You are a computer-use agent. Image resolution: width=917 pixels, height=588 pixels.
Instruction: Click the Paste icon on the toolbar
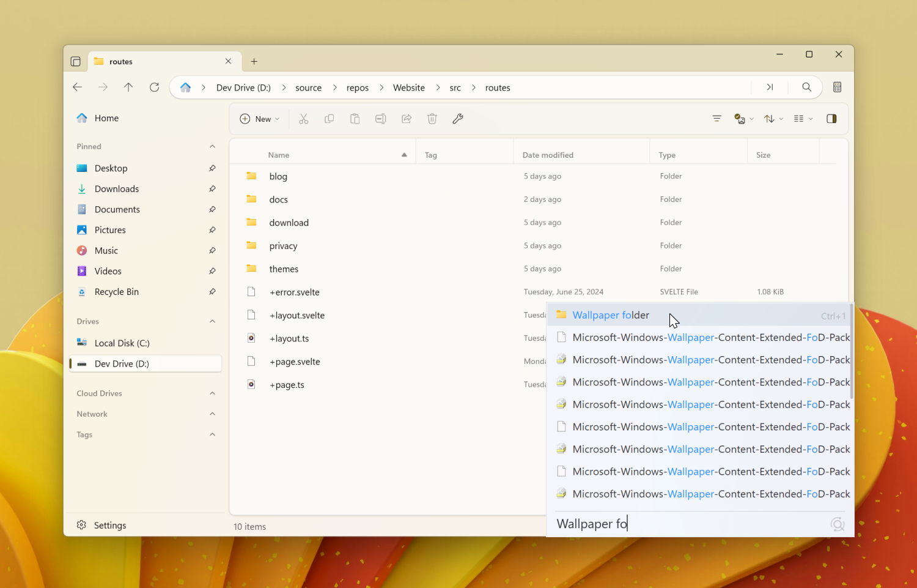point(355,119)
